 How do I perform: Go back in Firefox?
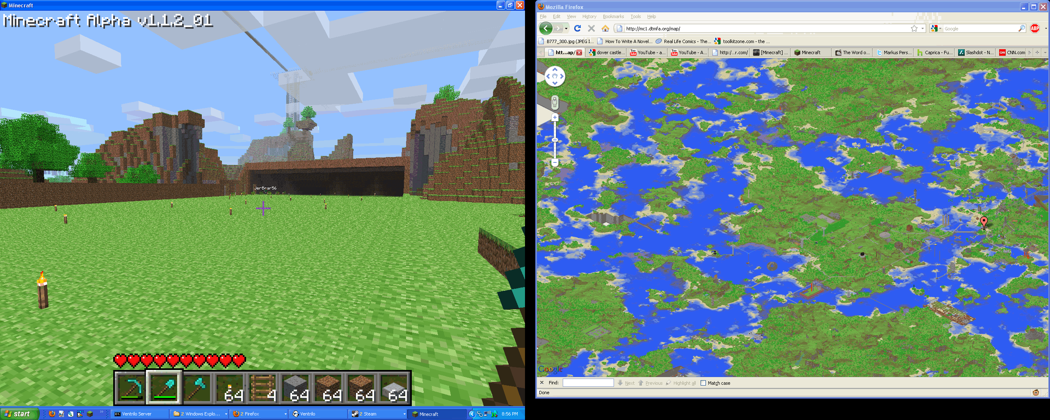point(546,28)
